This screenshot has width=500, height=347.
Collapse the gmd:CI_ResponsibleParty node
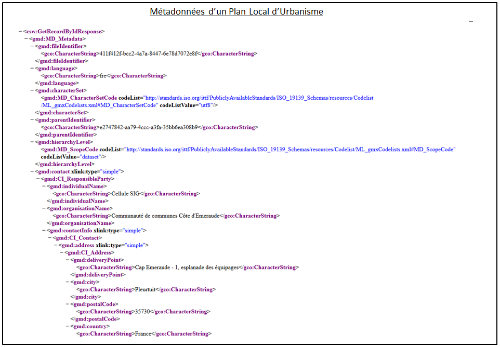38,179
